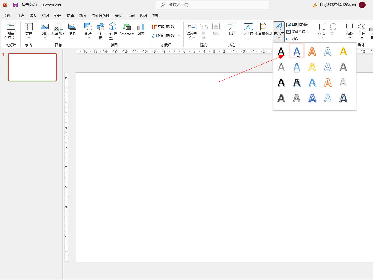The image size is (373, 280).
Task: Click the Picture (图片) insert icon
Action: [45, 27]
